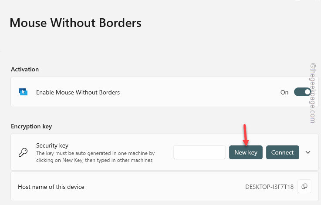The width and height of the screenshot is (321, 205).
Task: Click the Enable Mouse Without Borders label
Action: click(x=78, y=92)
